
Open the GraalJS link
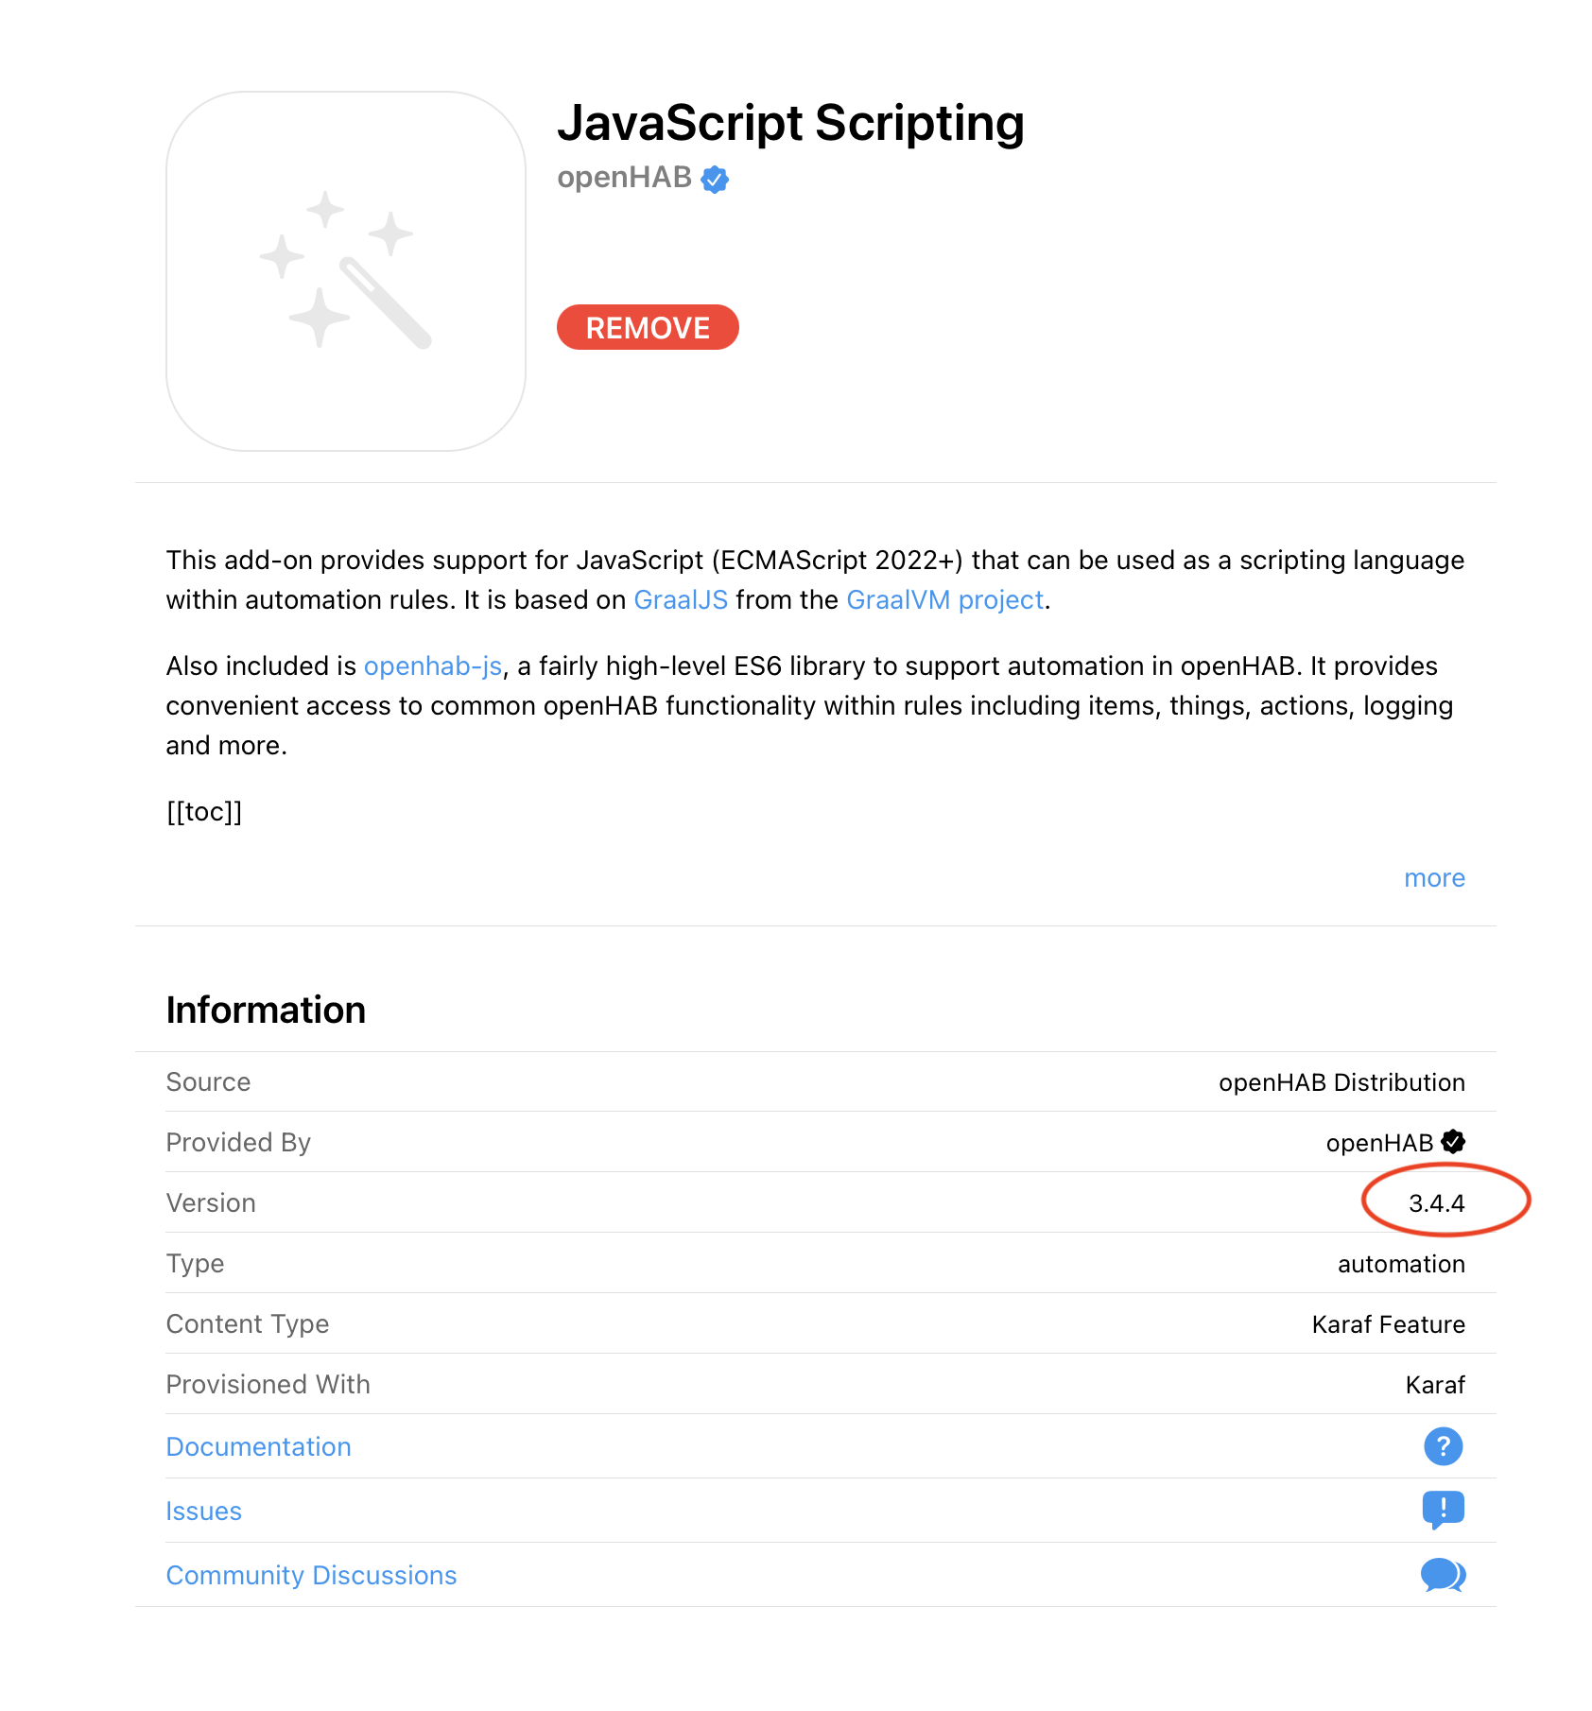tap(680, 600)
